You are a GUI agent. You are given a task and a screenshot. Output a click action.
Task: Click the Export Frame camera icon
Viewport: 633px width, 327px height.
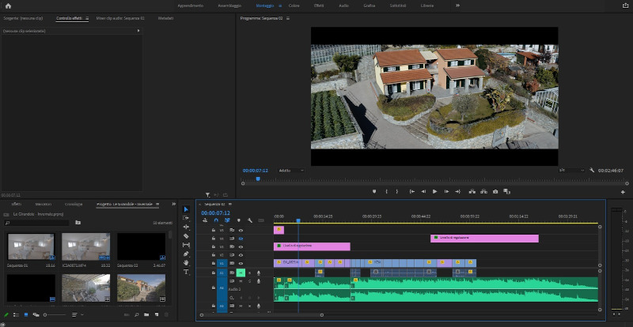point(495,191)
